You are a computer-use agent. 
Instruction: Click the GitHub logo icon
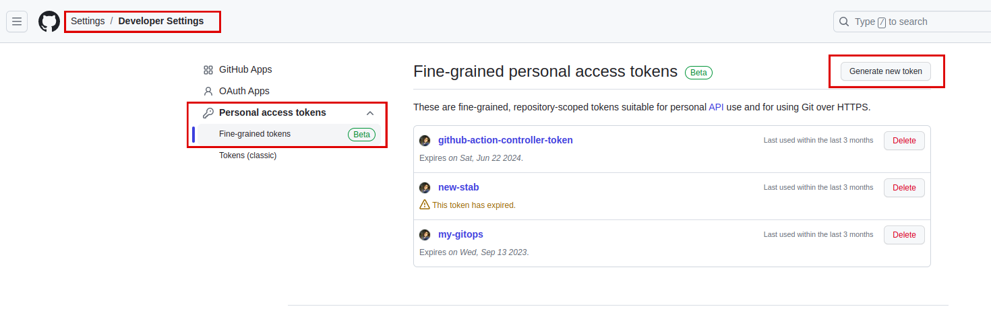[49, 22]
